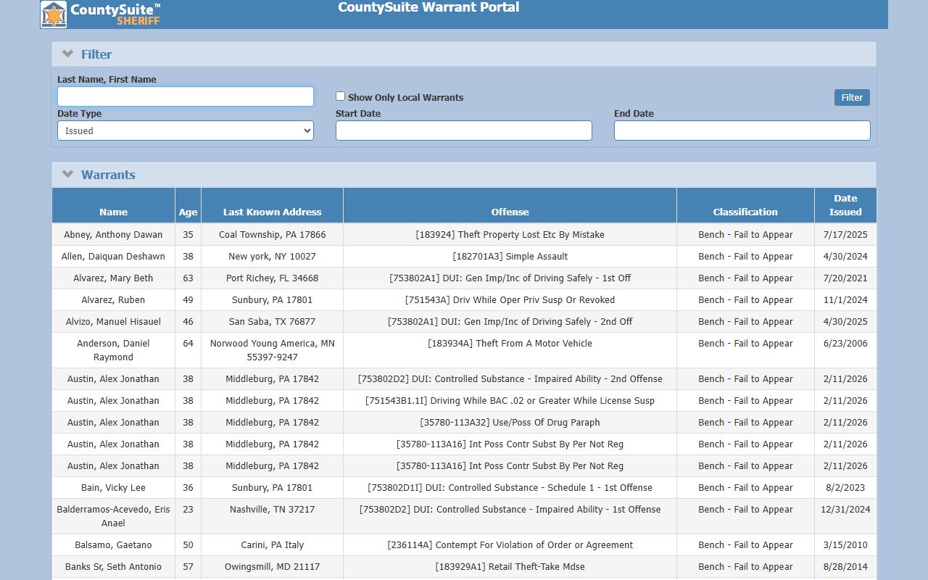Select the name Alvarez, Mary Beth

pos(113,278)
